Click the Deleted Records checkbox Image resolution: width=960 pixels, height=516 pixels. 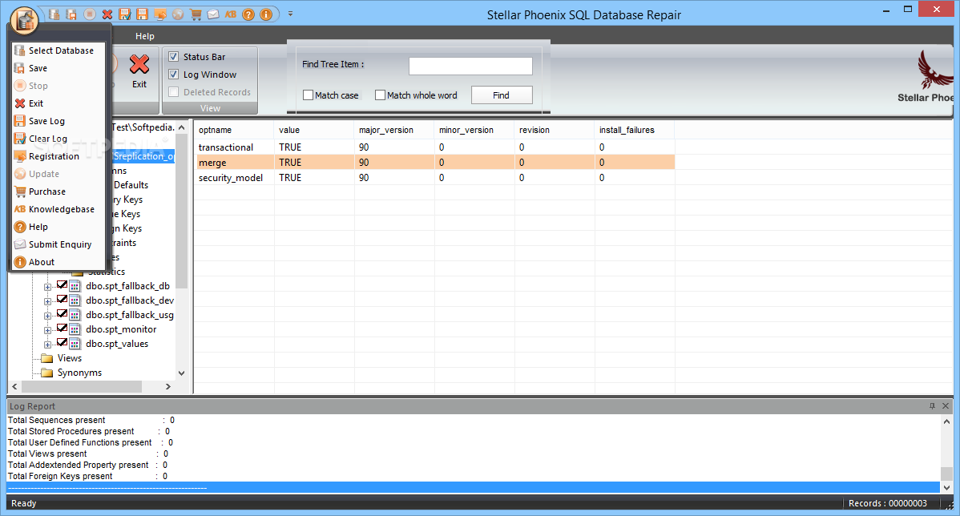coord(174,92)
